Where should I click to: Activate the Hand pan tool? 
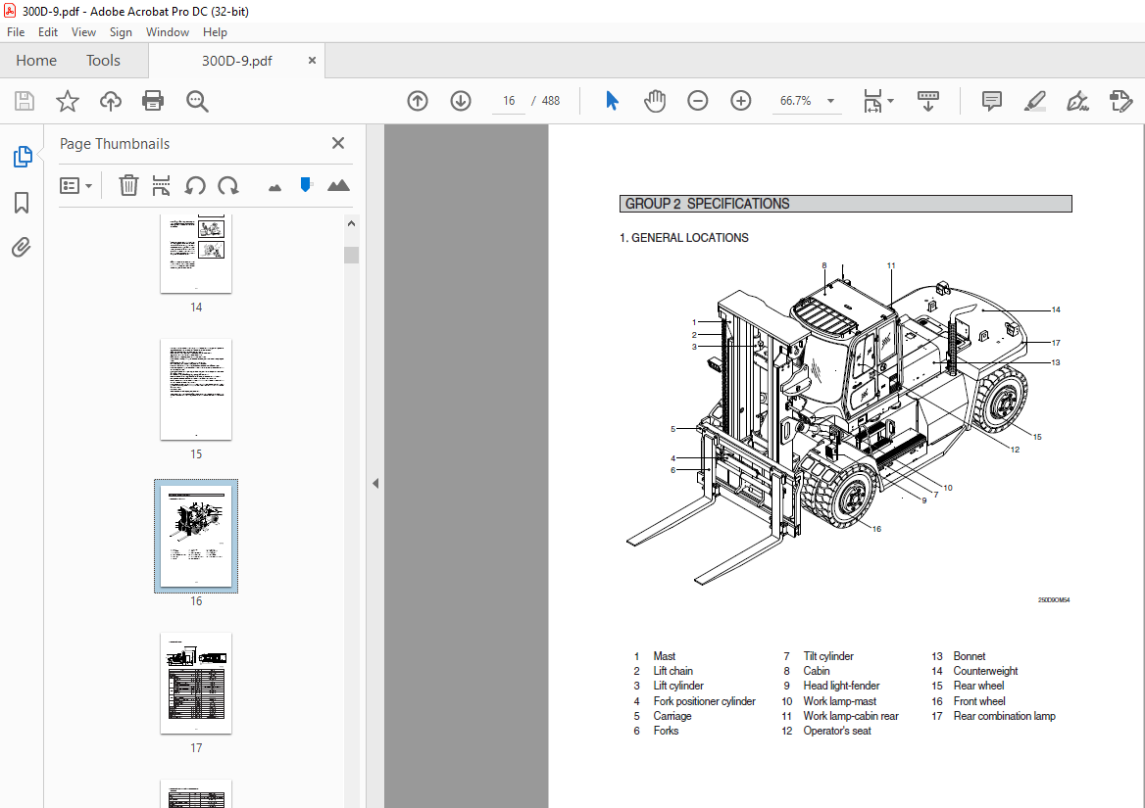[x=654, y=101]
